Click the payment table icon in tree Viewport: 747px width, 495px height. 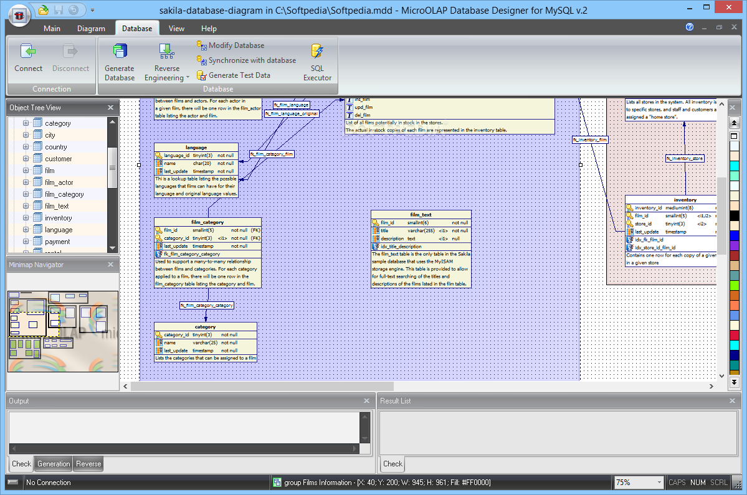[x=37, y=242]
